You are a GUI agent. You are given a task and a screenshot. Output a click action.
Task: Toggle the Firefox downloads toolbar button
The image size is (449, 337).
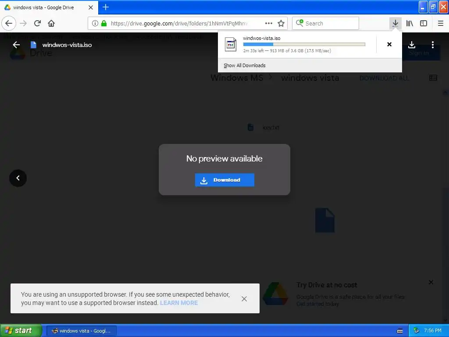click(x=395, y=23)
